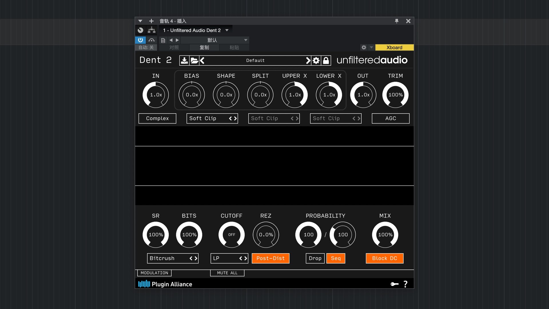The width and height of the screenshot is (549, 309).
Task: Open host preset dropdown 默认
Action: [x=214, y=40]
